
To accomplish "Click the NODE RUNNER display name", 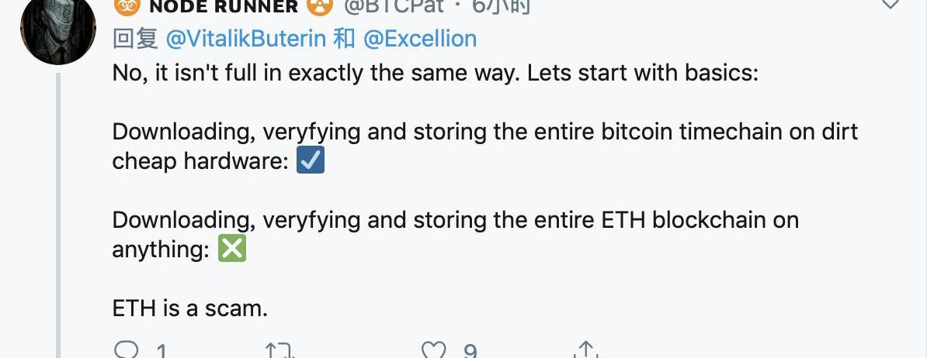I will (222, 6).
